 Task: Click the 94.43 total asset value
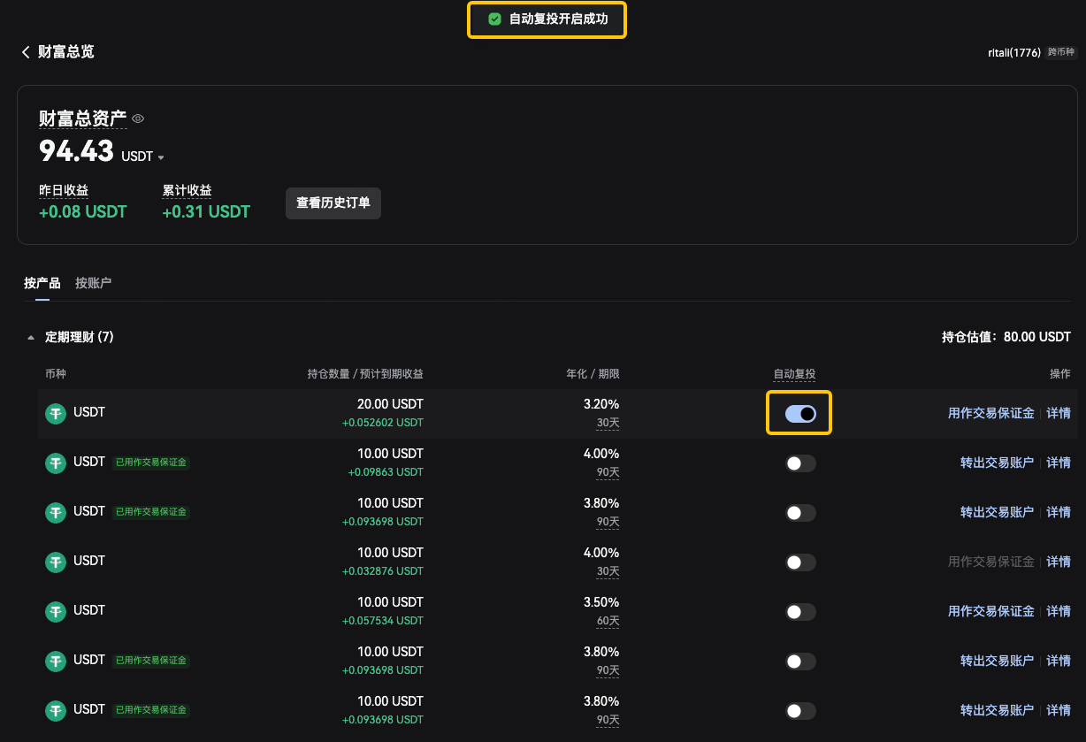[x=76, y=151]
